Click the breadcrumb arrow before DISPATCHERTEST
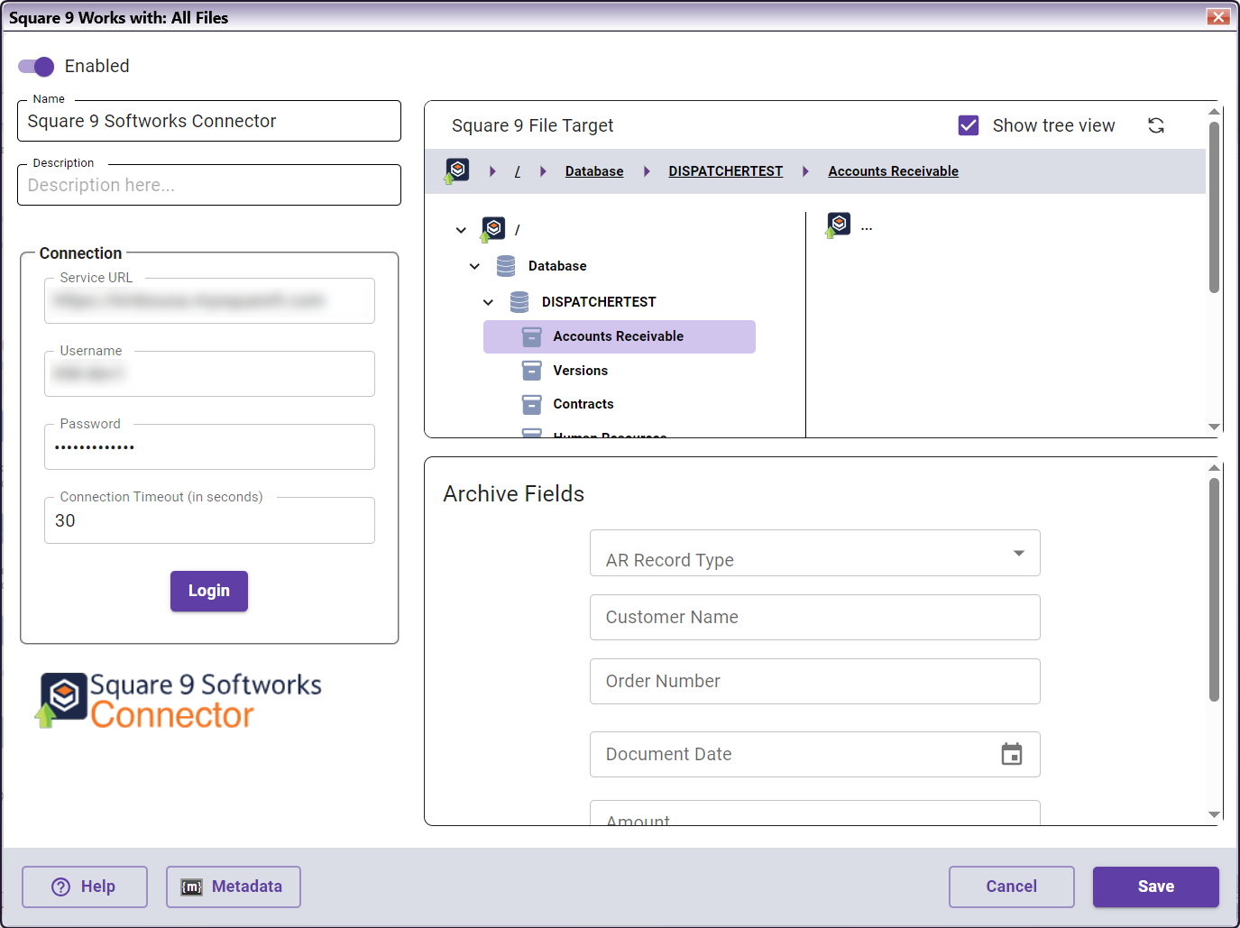Viewport: 1240px width, 928px height. pos(647,171)
